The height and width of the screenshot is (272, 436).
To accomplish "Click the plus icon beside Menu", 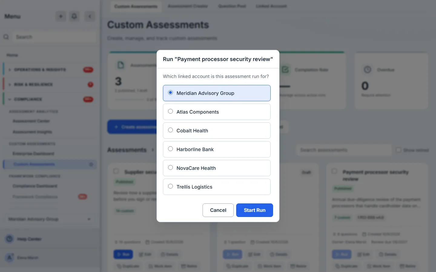I will (x=61, y=16).
